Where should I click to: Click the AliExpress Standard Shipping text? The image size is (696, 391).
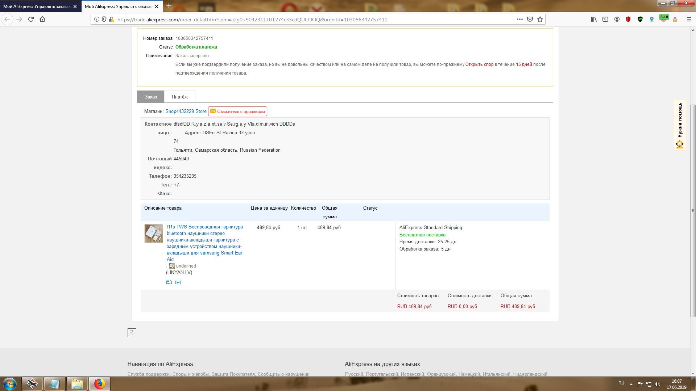click(x=431, y=228)
